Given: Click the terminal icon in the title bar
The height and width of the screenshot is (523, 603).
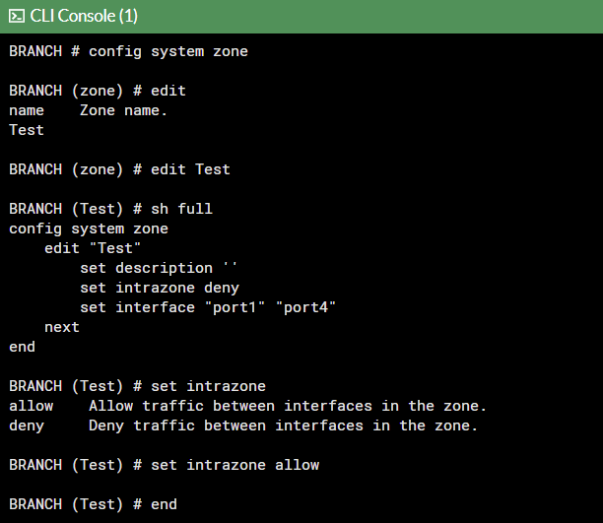Looking at the screenshot, I should pyautogui.click(x=16, y=16).
